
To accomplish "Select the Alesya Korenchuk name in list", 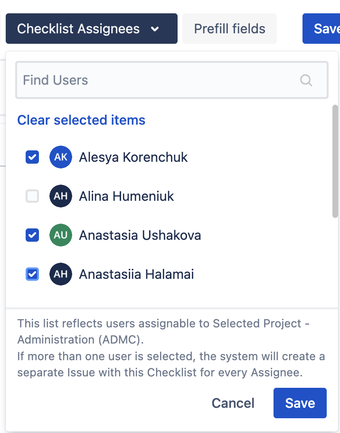I will pyautogui.click(x=133, y=157).
